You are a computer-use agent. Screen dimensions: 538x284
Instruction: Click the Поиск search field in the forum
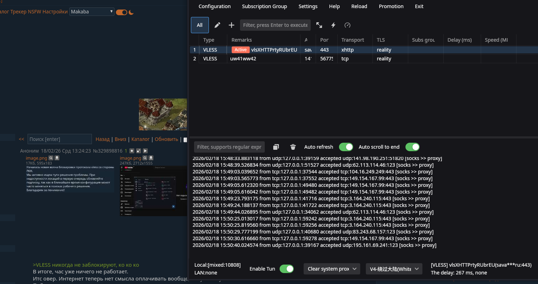[x=60, y=139]
